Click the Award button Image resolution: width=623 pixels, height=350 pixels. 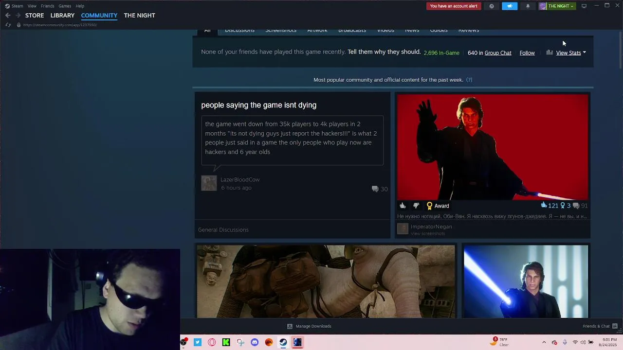438,206
